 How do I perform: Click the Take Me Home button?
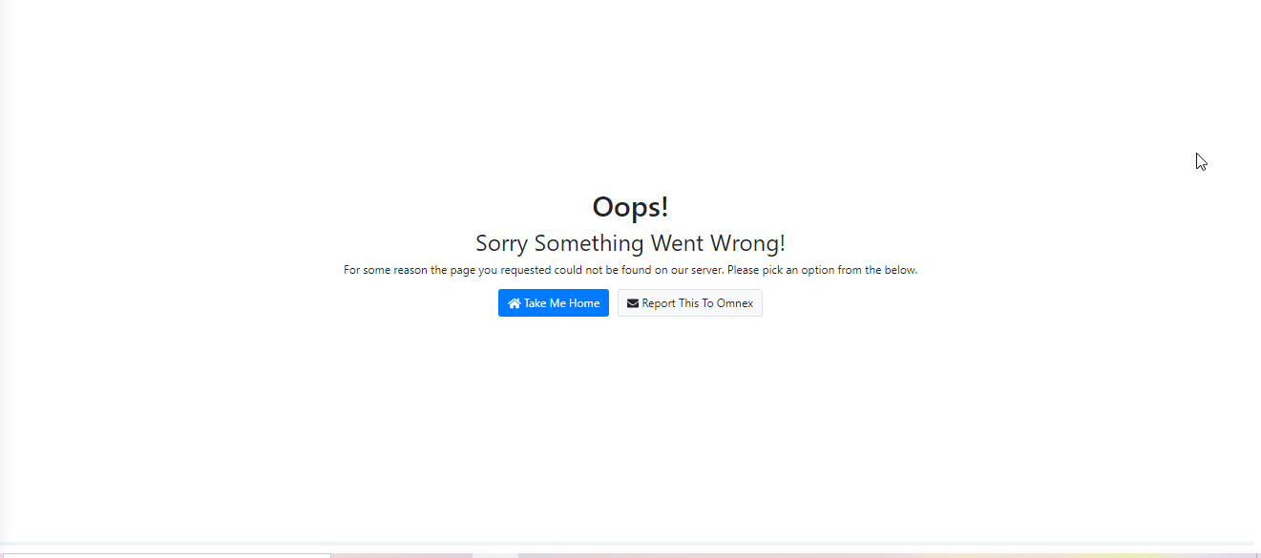click(x=553, y=303)
